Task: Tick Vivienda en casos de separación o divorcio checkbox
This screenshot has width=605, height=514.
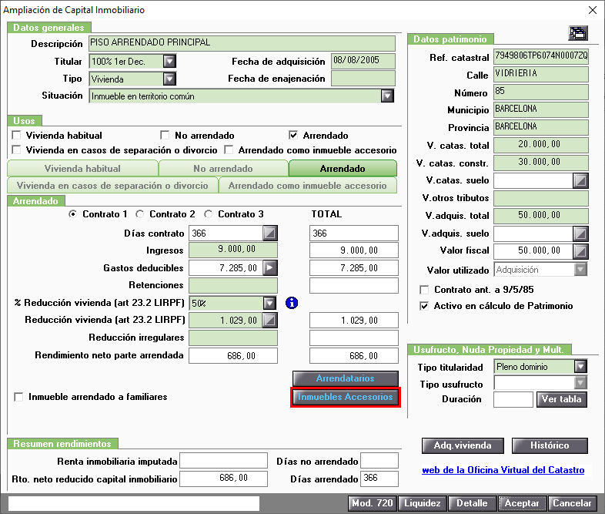Action: tap(16, 149)
